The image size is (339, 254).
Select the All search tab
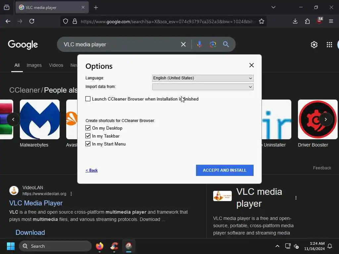17,65
